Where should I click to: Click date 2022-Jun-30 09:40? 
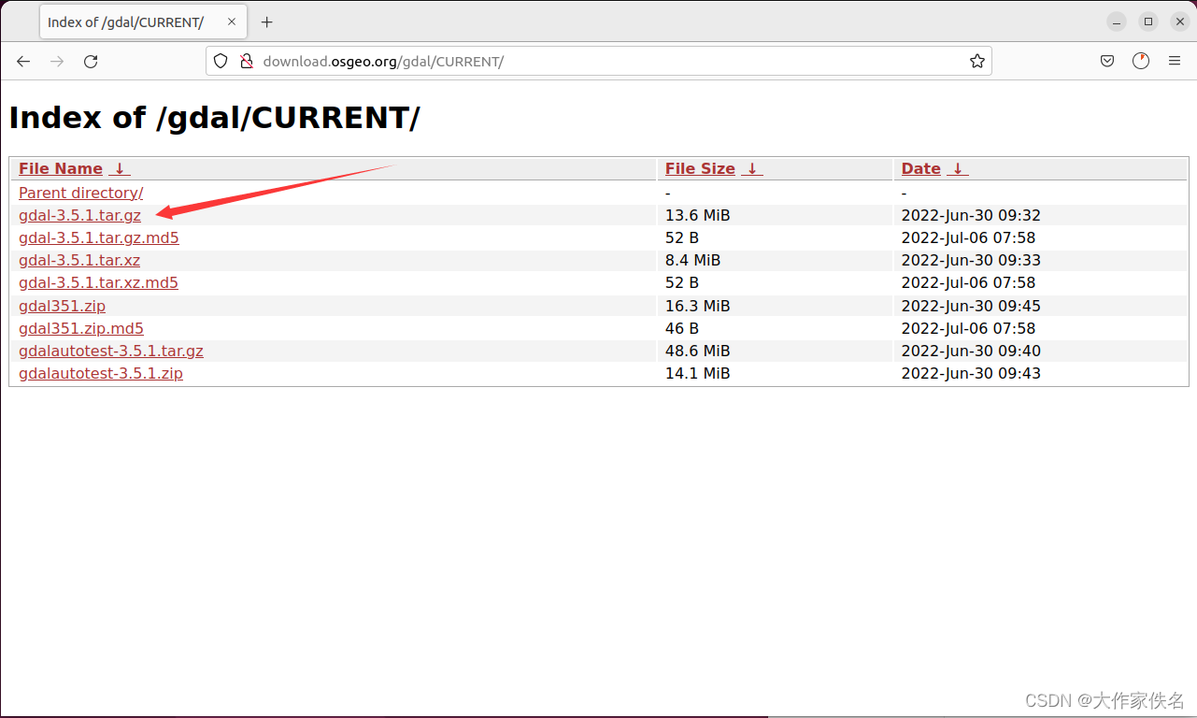971,352
